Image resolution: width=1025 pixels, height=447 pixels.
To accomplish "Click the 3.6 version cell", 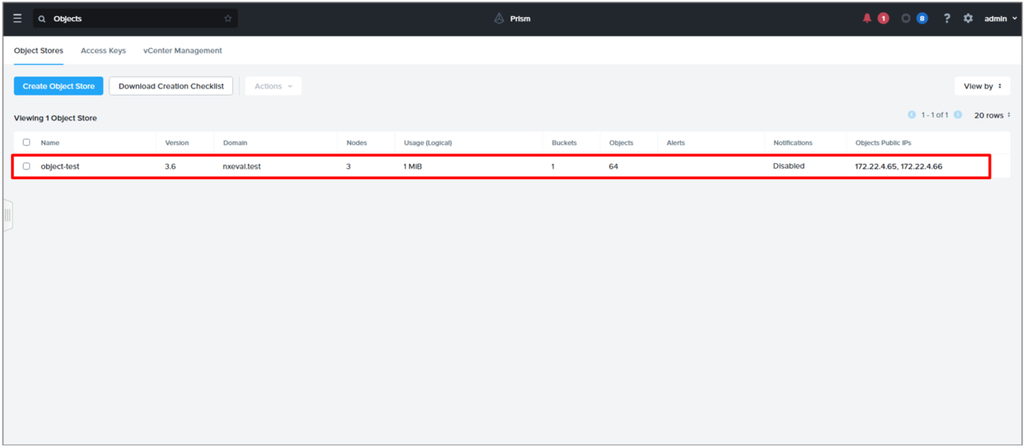I will (x=171, y=166).
